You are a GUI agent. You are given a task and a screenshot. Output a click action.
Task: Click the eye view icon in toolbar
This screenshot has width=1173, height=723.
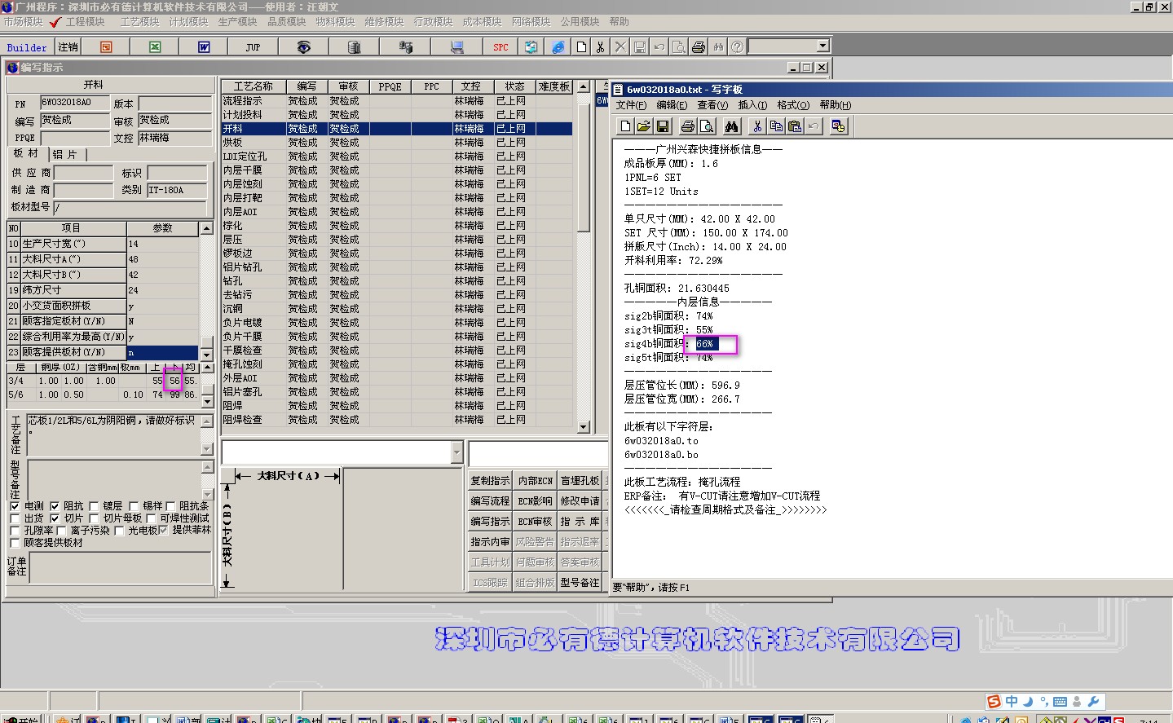click(x=303, y=47)
